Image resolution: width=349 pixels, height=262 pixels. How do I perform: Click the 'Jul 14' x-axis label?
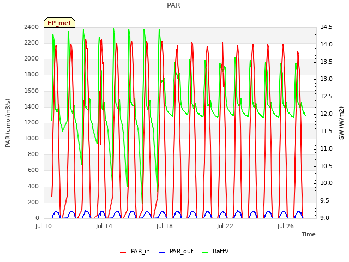104,226
